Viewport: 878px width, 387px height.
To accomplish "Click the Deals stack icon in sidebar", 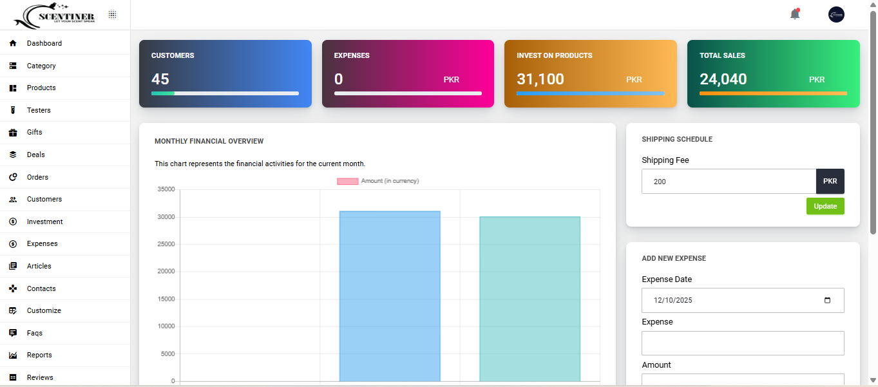I will 13,155.
